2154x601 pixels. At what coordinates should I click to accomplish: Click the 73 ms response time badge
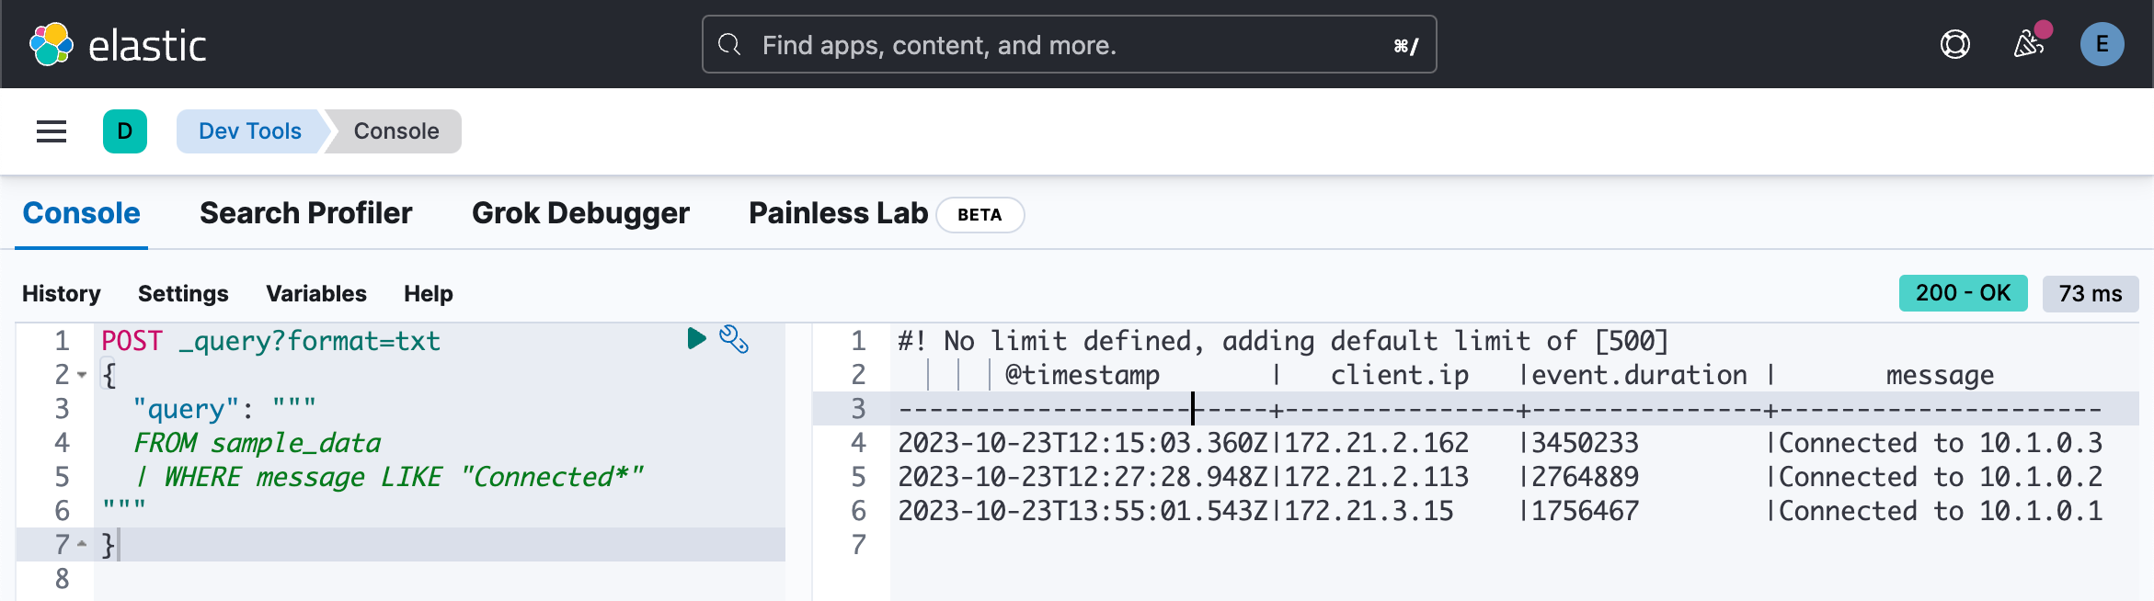[2091, 294]
